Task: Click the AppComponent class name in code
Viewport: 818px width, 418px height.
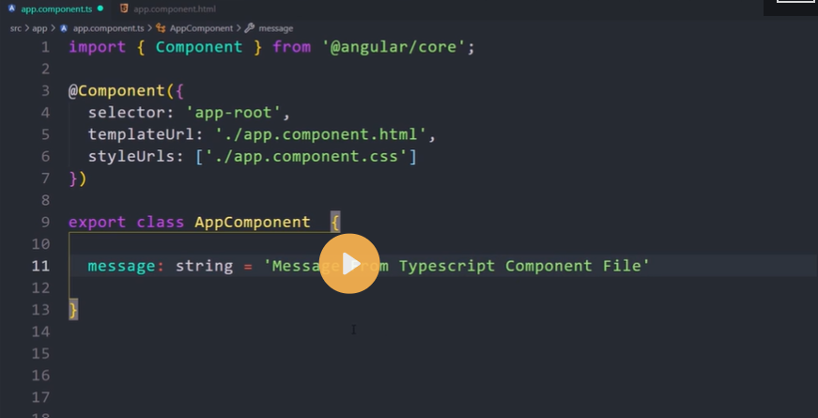Action: pyautogui.click(x=252, y=223)
